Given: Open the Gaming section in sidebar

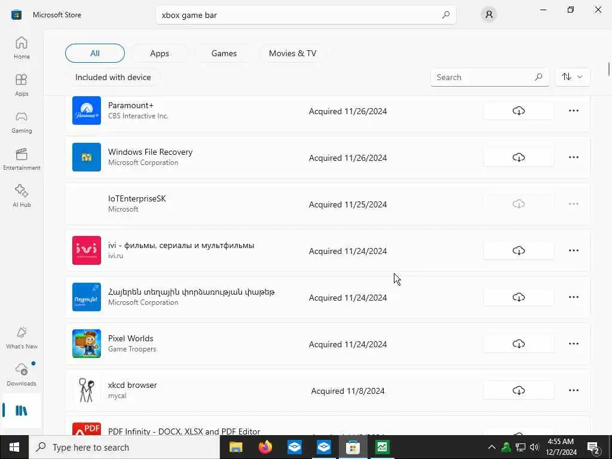Looking at the screenshot, I should click(22, 122).
